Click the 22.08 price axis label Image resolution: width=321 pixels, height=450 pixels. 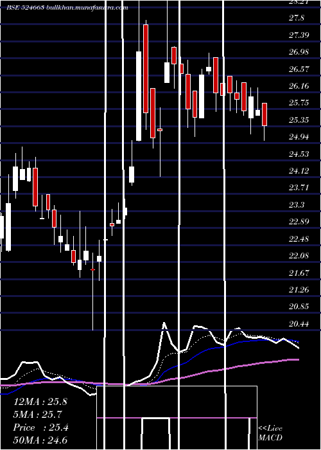click(299, 256)
